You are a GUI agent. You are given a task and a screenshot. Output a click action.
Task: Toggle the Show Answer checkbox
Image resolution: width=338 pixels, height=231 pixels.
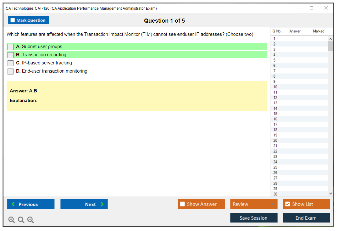tap(183, 204)
